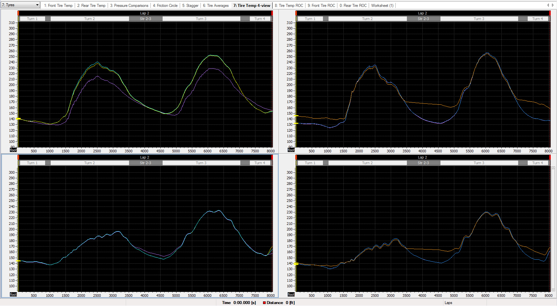Click the "Turn 4" section label on top-left graph
This screenshot has width=557, height=306.
click(260, 19)
